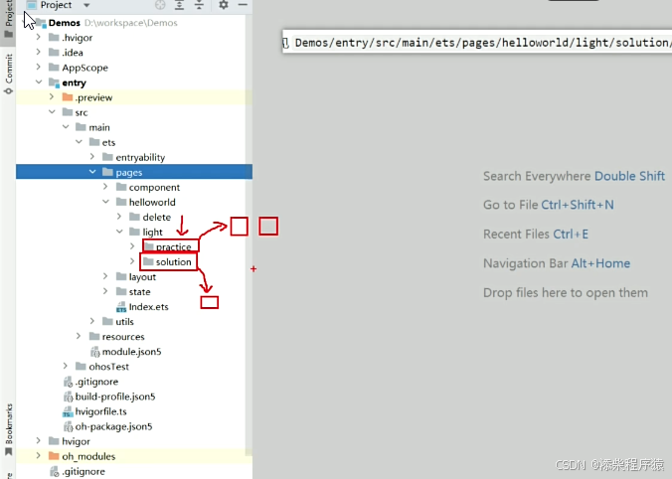Hide the Project panel with minus icon
This screenshot has height=479, width=672.
[x=243, y=5]
